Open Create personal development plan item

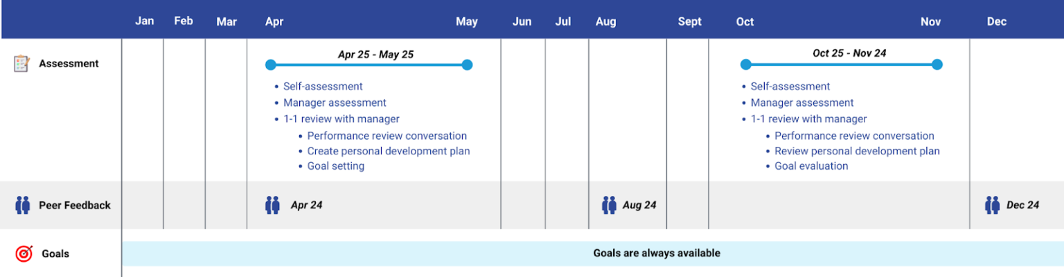[x=388, y=151]
